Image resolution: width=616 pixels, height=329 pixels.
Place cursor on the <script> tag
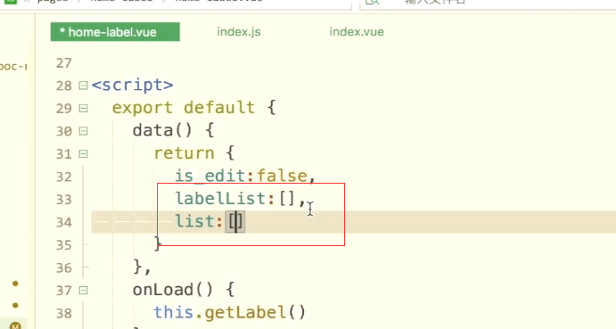pos(133,85)
